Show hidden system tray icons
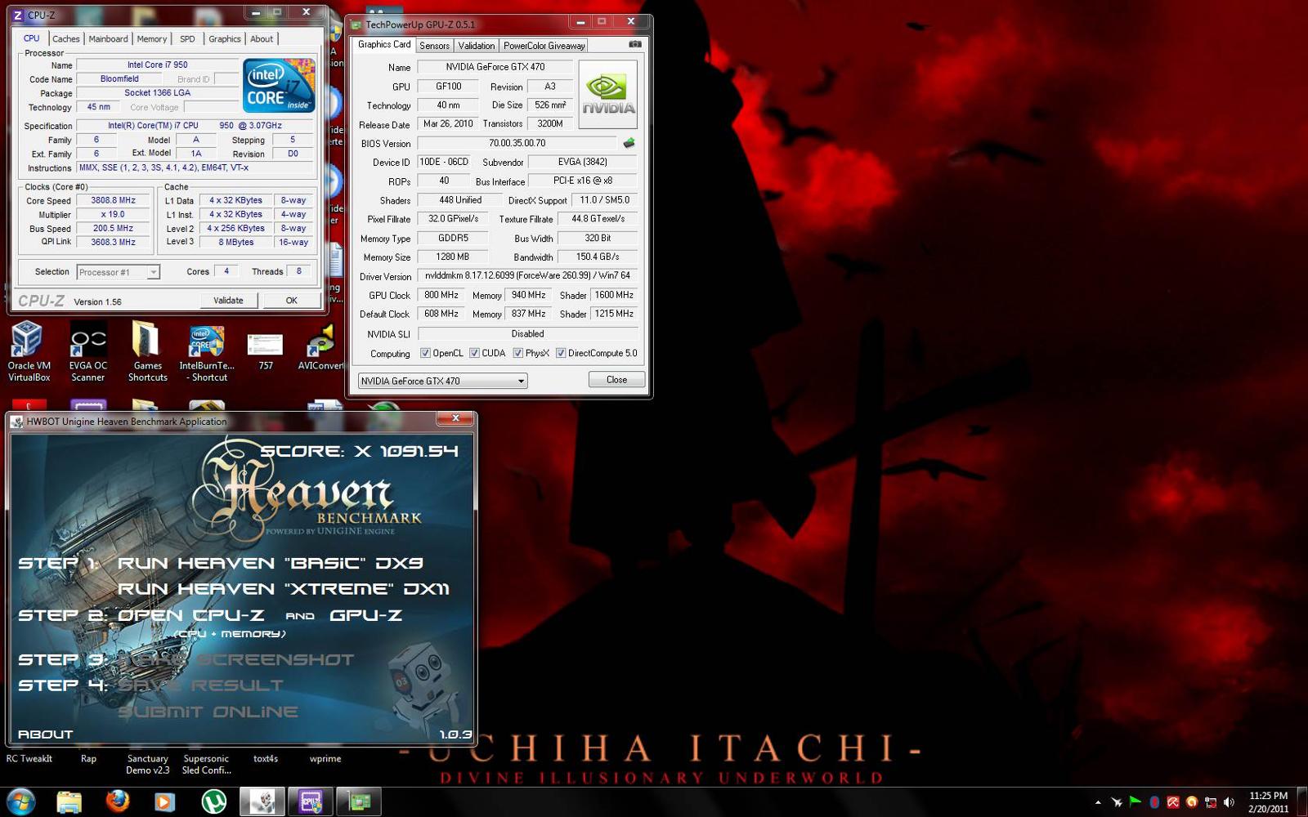This screenshot has width=1308, height=817. [1098, 802]
